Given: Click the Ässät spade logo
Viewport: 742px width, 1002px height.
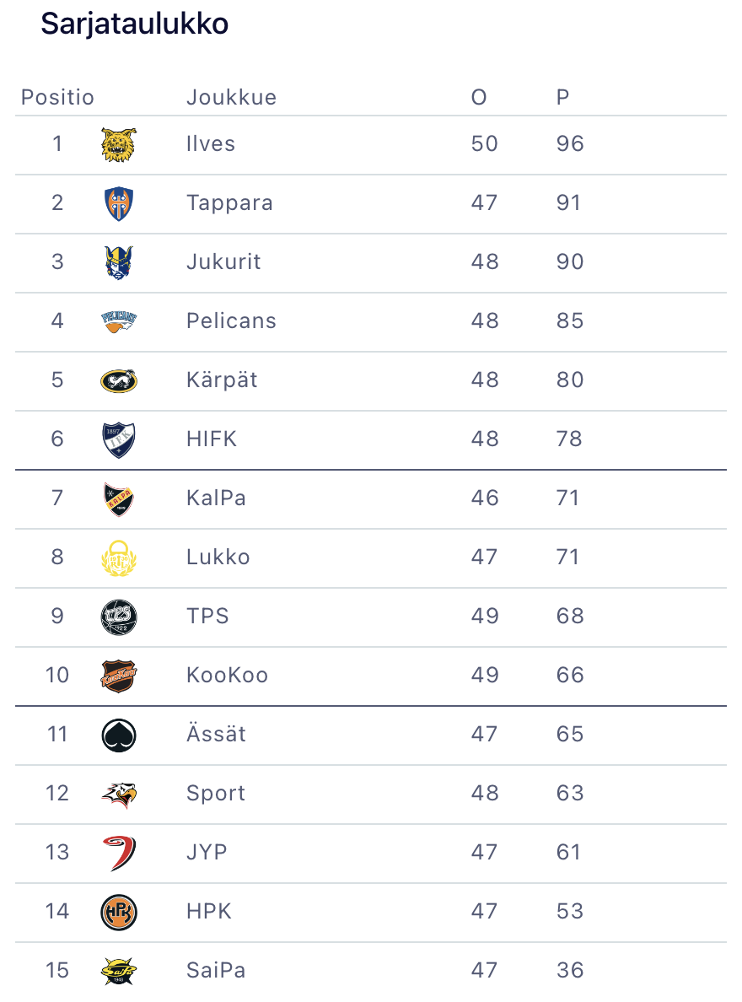Looking at the screenshot, I should coord(118,735).
